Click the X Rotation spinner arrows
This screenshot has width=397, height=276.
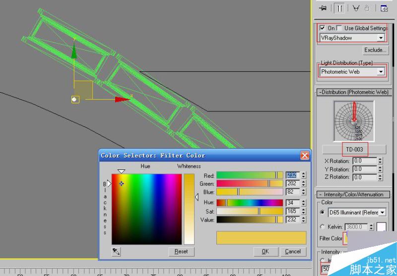(x=380, y=161)
